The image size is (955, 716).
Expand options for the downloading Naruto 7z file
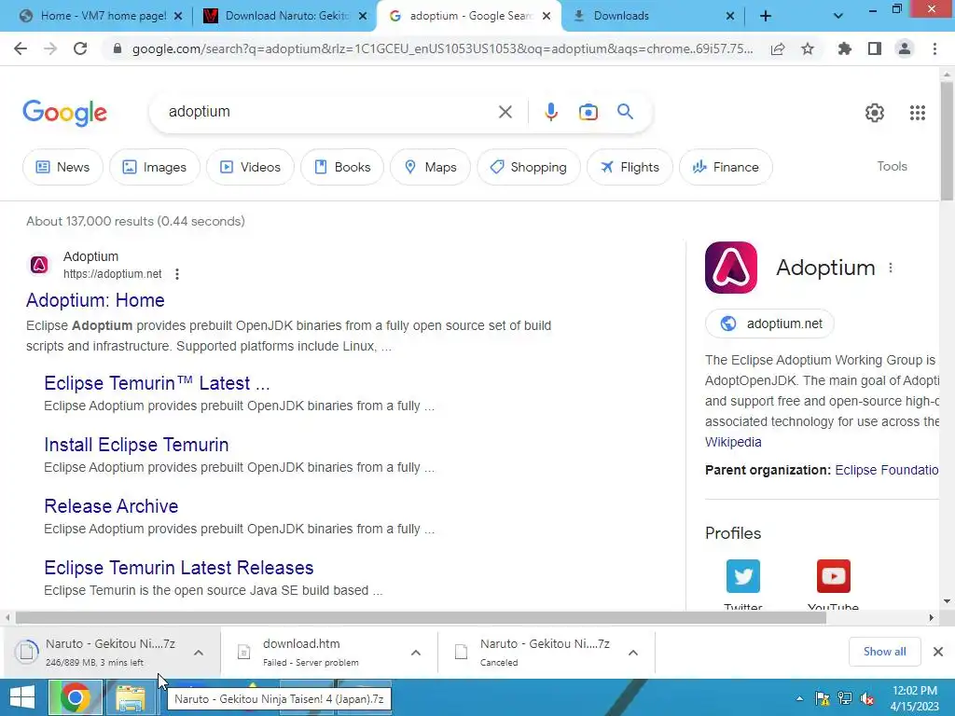(199, 653)
